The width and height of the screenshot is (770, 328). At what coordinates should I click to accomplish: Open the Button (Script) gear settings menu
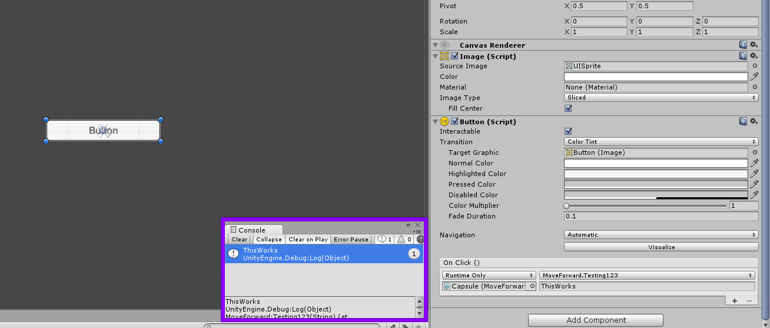coord(754,121)
